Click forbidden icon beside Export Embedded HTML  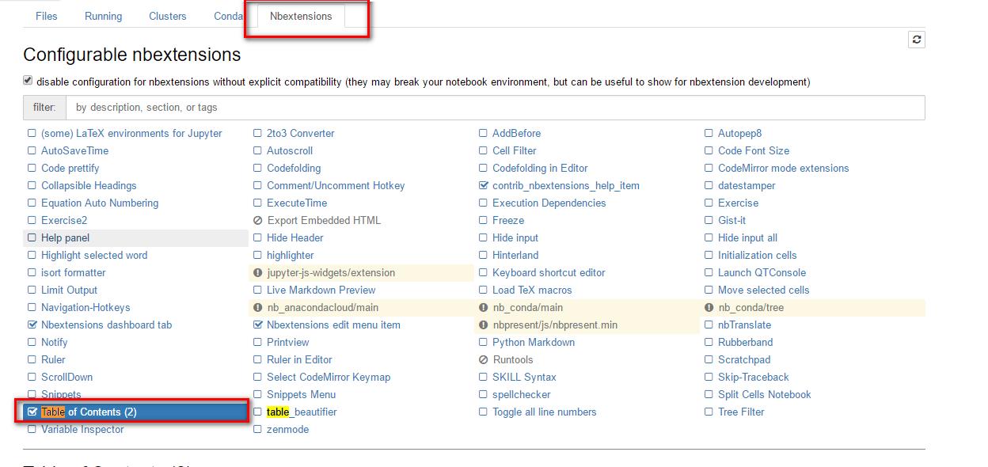pyautogui.click(x=257, y=221)
